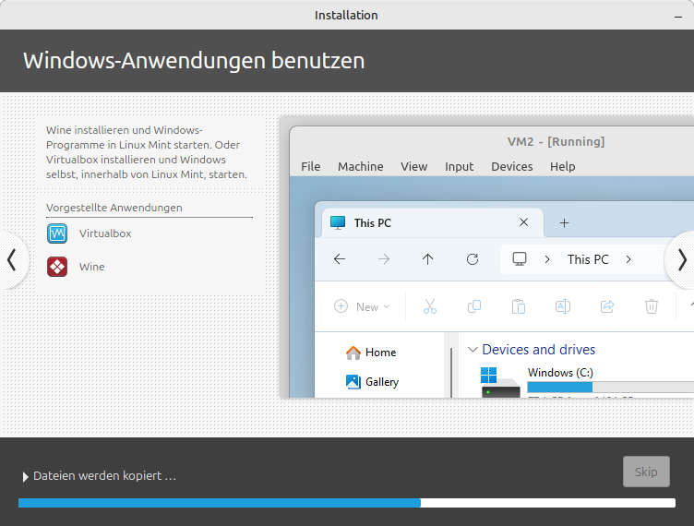Click the Wine app icon
Image resolution: width=694 pixels, height=526 pixels.
[x=57, y=267]
